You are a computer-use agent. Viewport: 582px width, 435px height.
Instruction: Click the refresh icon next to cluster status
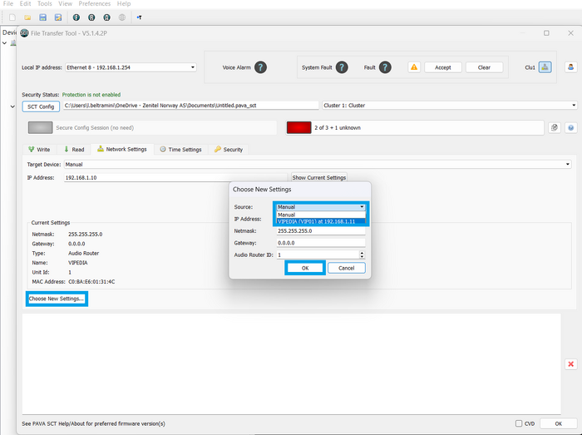(x=555, y=128)
